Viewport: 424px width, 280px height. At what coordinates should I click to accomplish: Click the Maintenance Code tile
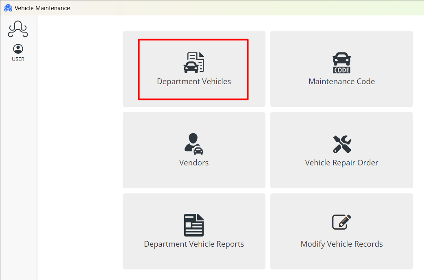341,69
